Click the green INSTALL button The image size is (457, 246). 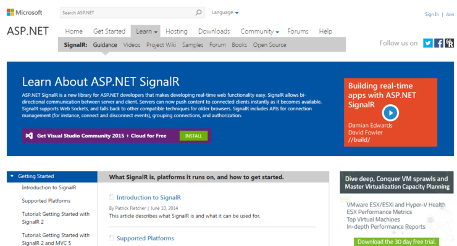[x=193, y=136]
